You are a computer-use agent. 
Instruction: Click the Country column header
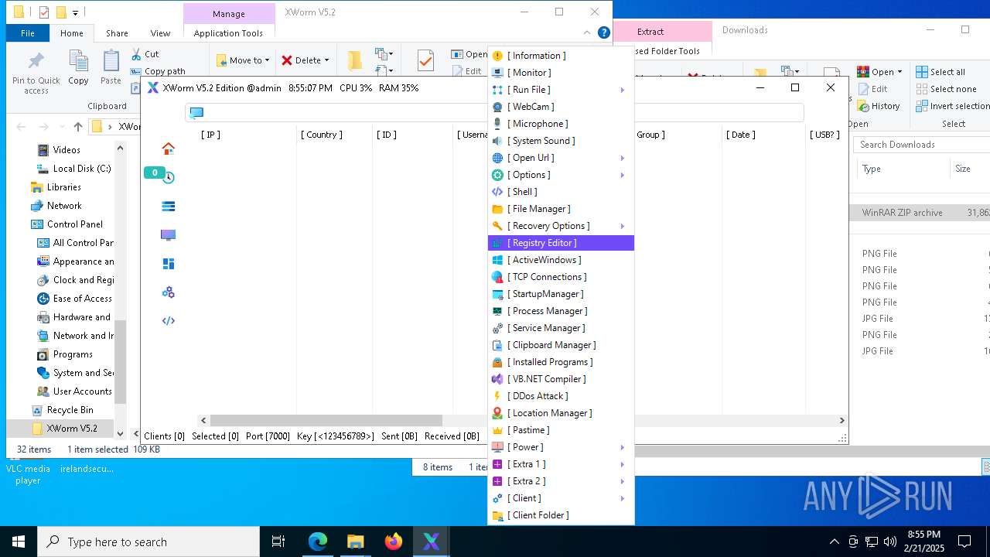[x=321, y=135]
